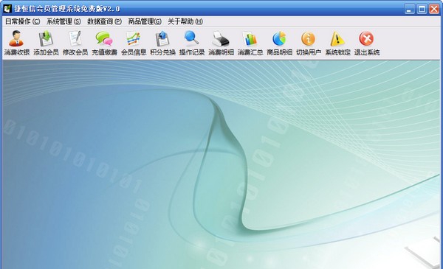
Task: Open the 商品管理(G) menu
Action: coord(145,21)
